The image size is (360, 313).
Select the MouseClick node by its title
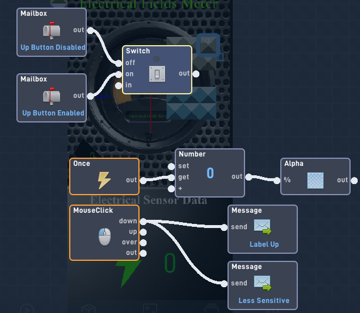(93, 210)
